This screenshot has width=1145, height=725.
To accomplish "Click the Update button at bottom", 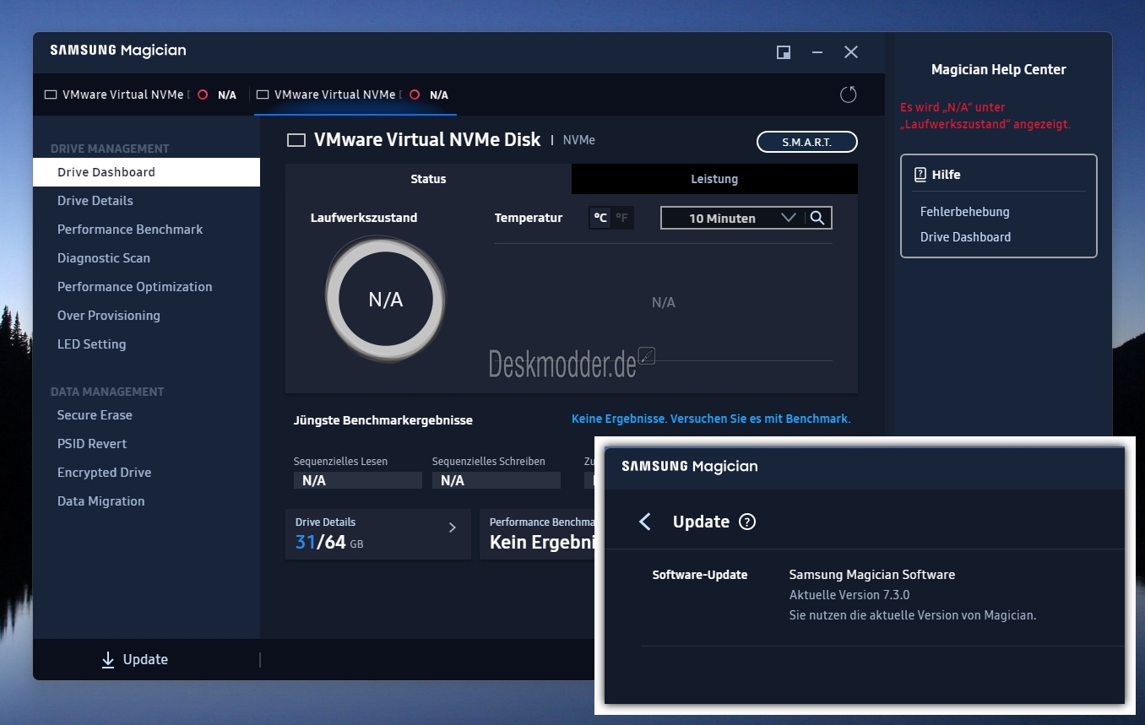I will click(x=134, y=660).
